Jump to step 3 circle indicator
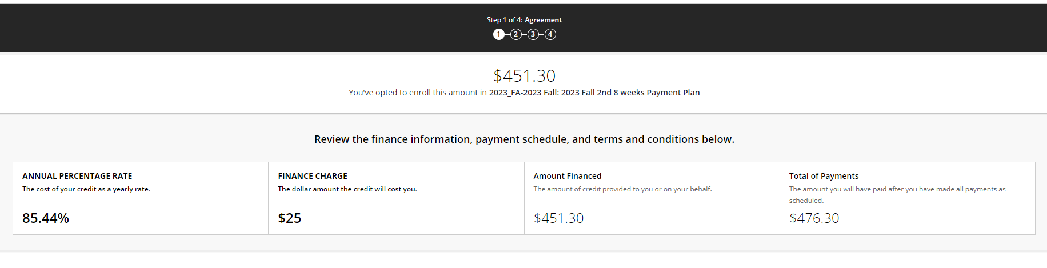 coord(533,34)
